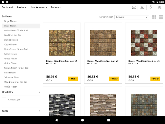This screenshot has height=124, width=165.
Task: Collapse the Farbe filter section
Action: tap(39, 111)
